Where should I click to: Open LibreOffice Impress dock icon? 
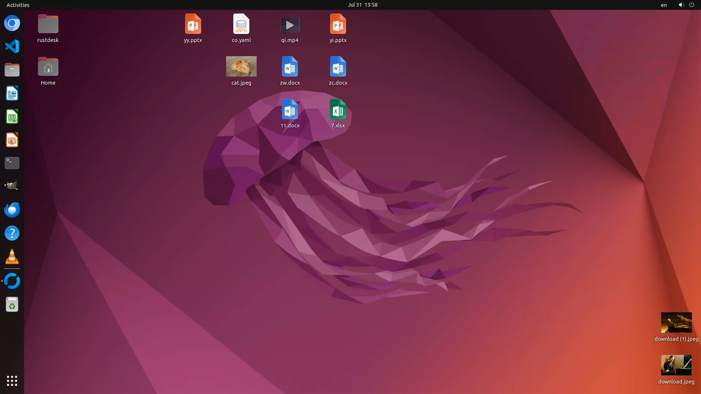[12, 140]
